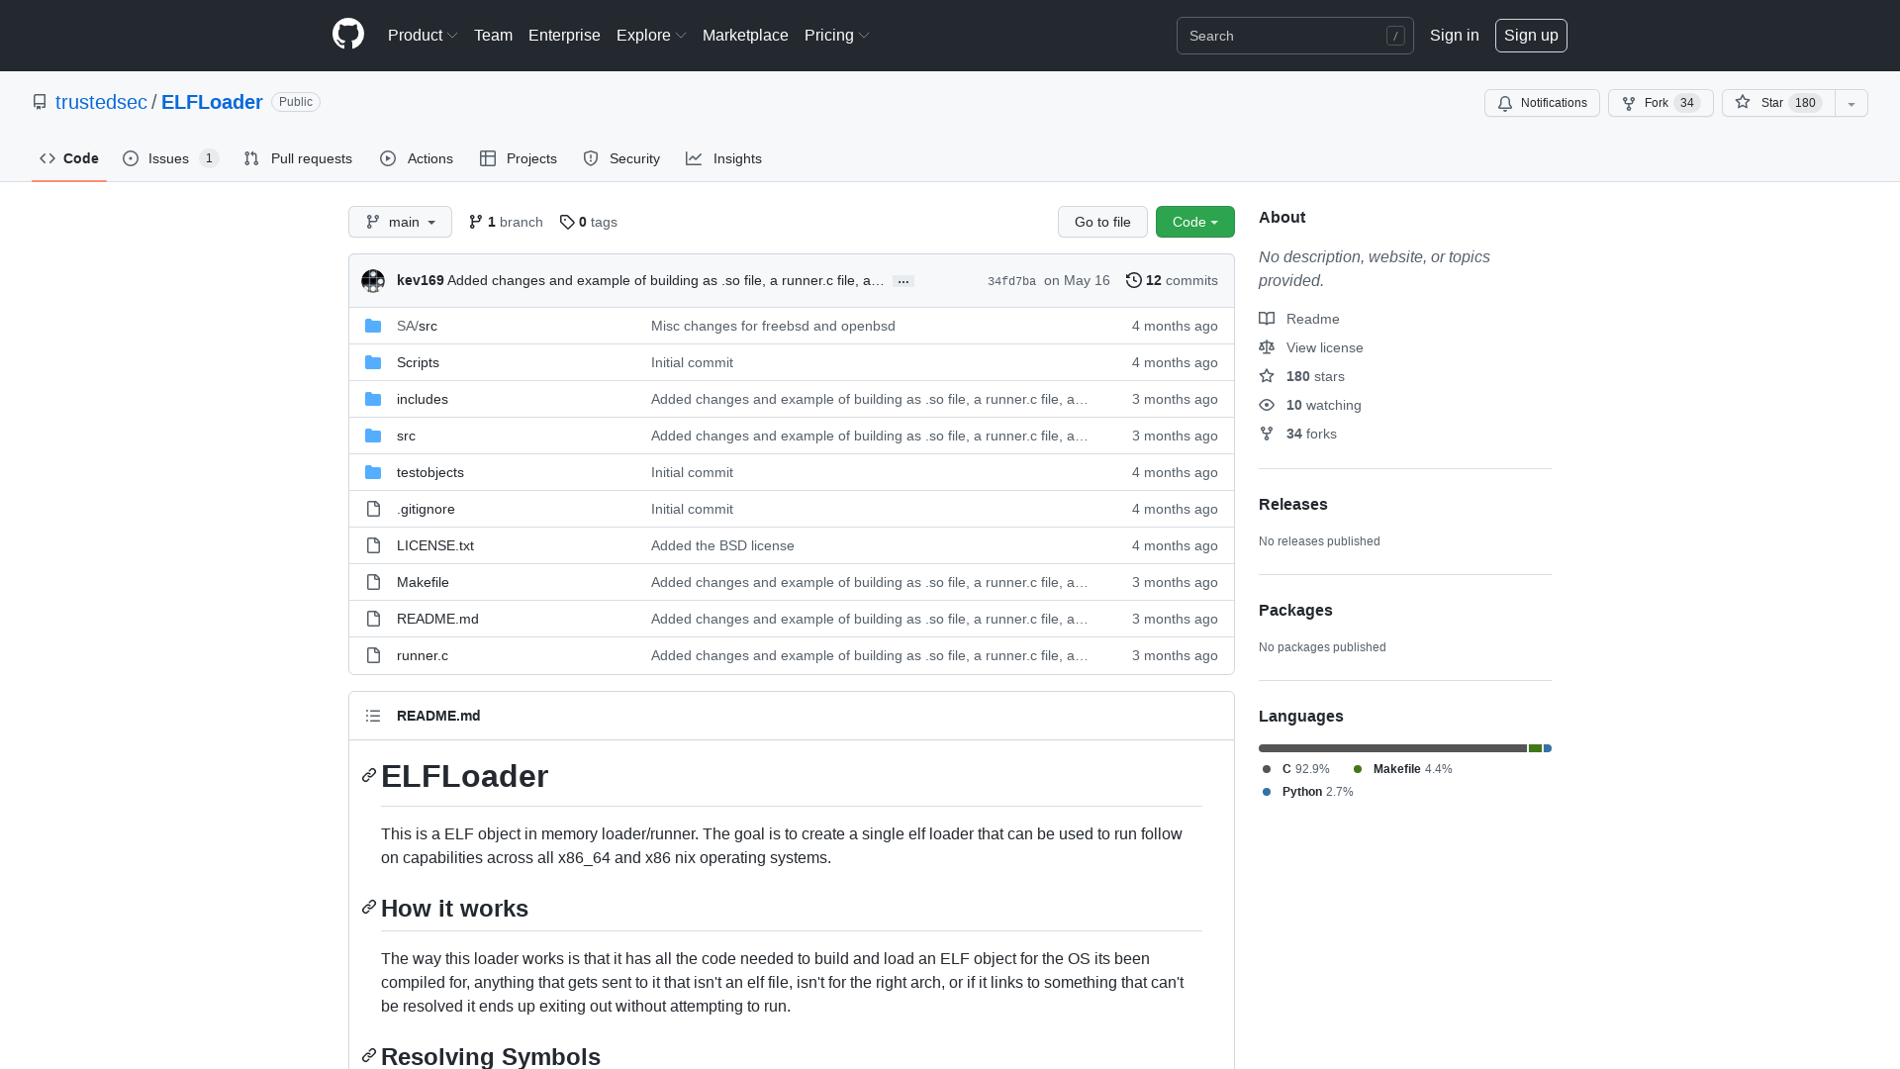Click the LICENSE.txt file icon
1900x1069 pixels.
point(373,545)
